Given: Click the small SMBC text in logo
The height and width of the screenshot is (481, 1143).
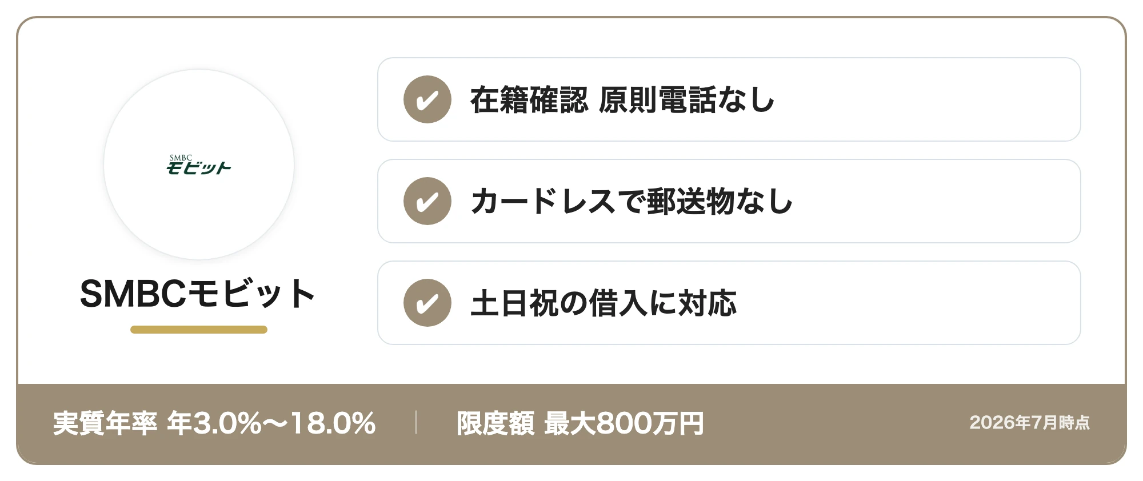Looking at the screenshot, I should tap(181, 158).
